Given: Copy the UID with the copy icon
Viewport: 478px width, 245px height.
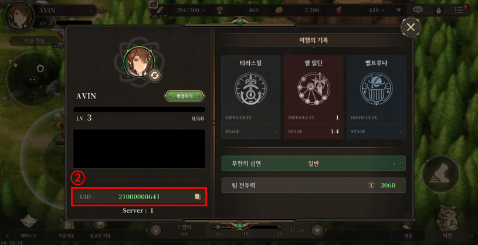Looking at the screenshot, I should pyautogui.click(x=198, y=197).
